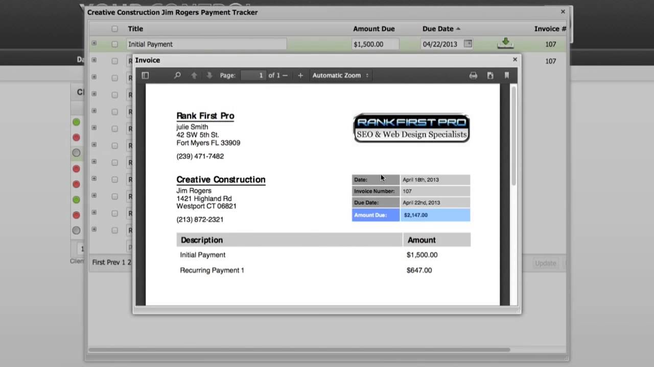Click the Prev pagination link
Viewport: 654px width, 367px height.
point(113,263)
